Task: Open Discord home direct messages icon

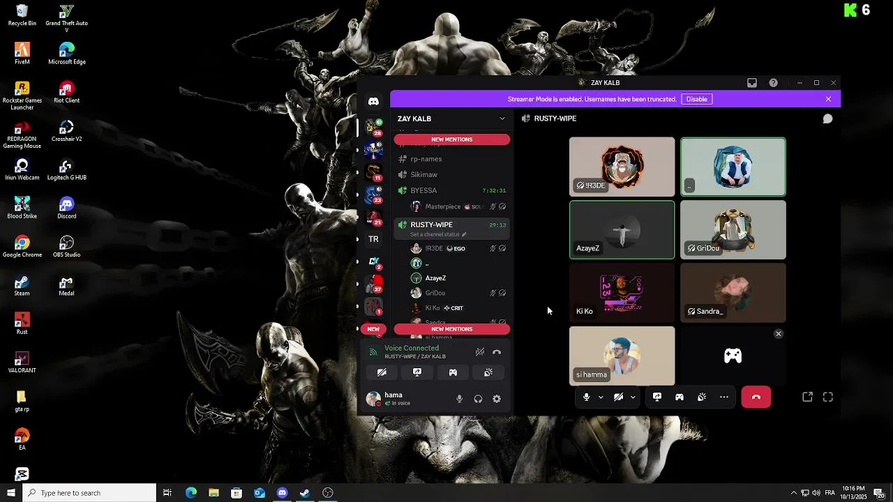Action: pos(373,102)
